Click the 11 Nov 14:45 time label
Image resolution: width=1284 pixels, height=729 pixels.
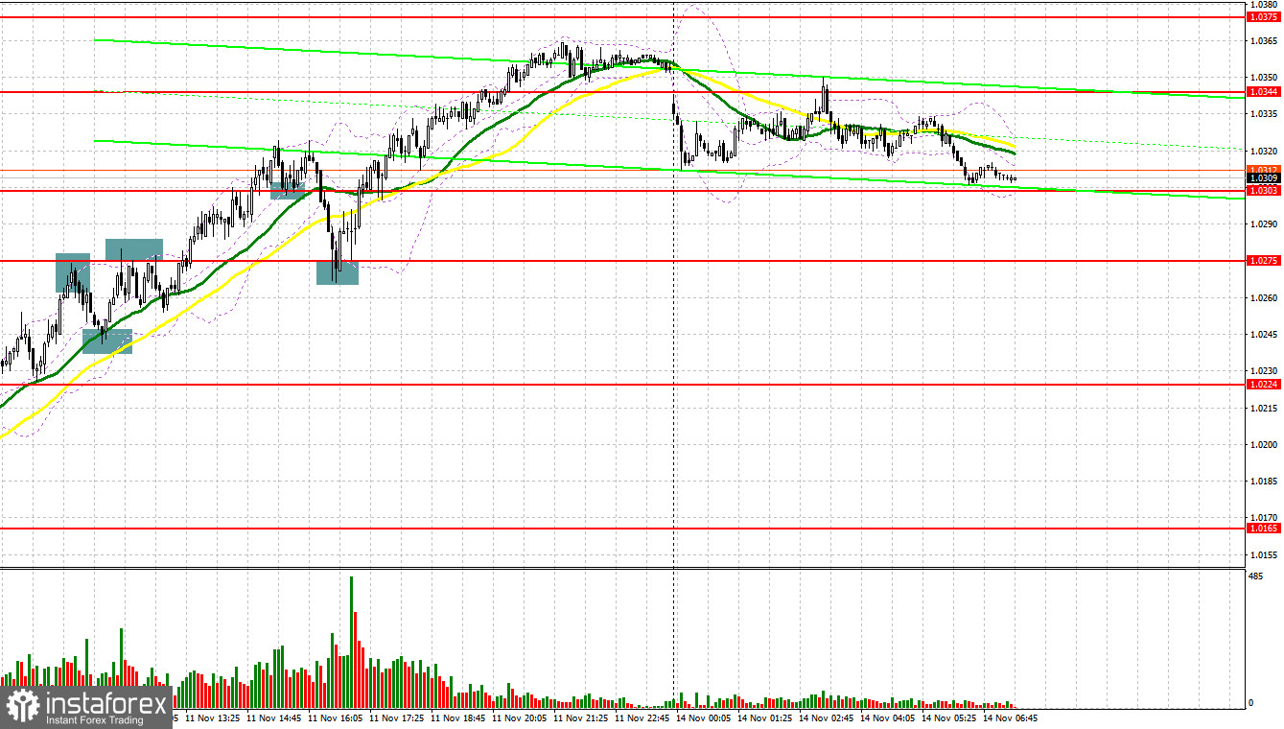[275, 717]
